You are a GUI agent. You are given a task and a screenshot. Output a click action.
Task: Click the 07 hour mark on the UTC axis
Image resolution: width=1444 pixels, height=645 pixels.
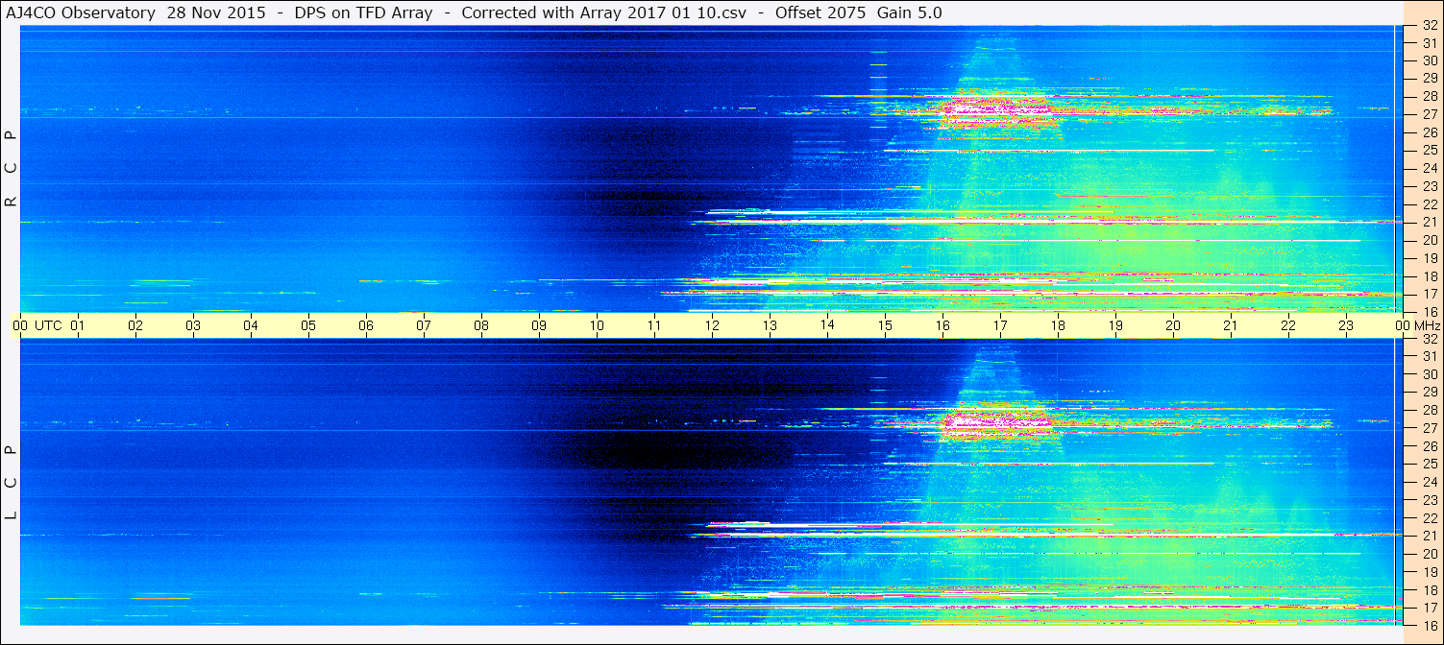[x=424, y=325]
